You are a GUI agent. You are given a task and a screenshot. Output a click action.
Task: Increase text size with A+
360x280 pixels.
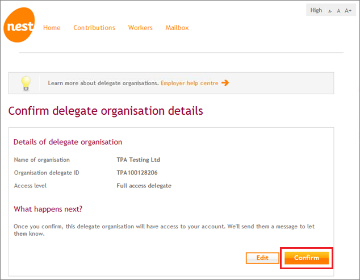click(x=348, y=11)
